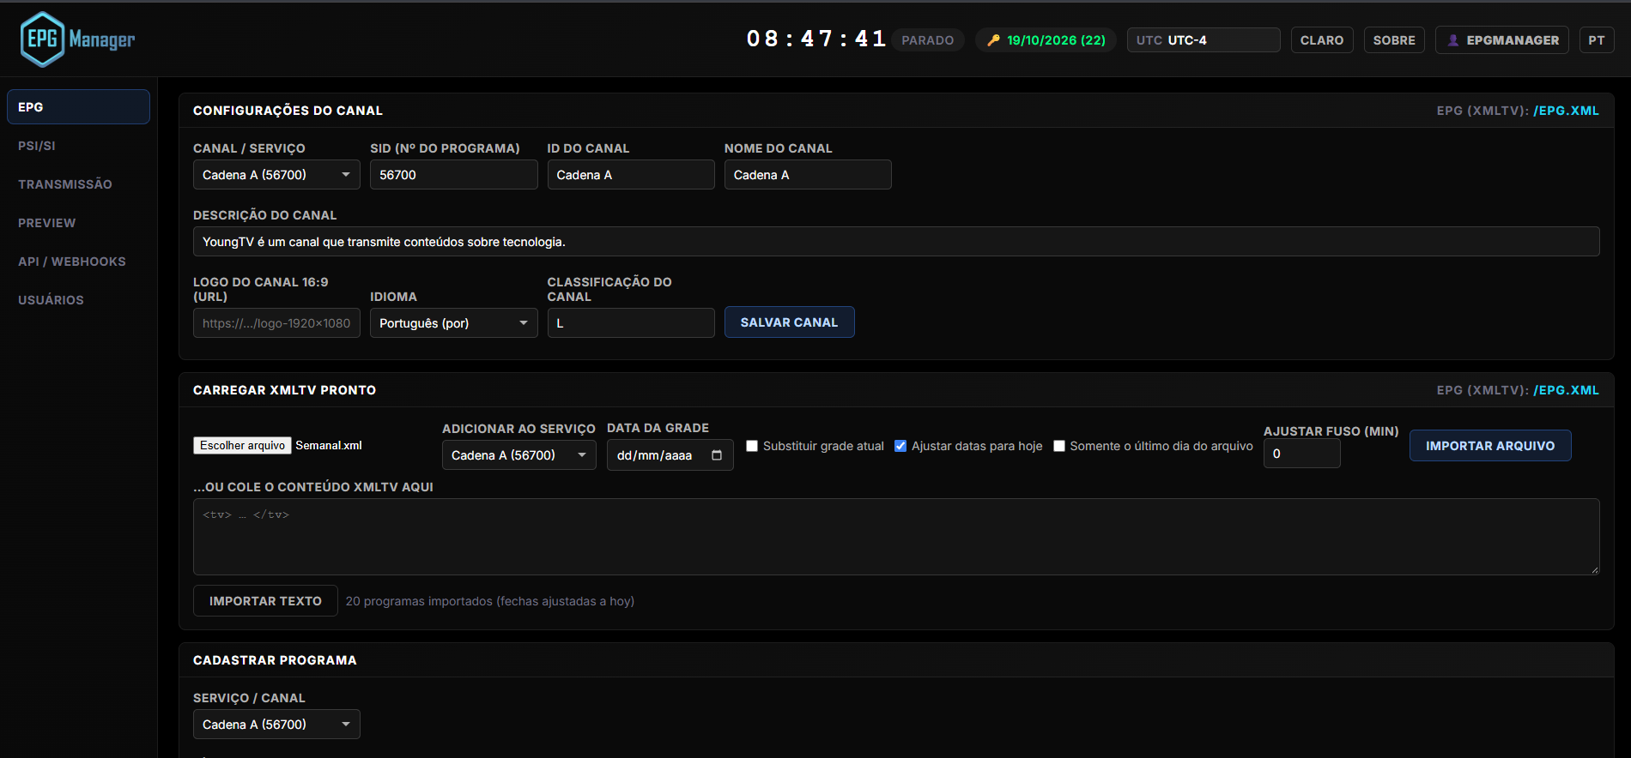Open /EPG.XML link in Configurações do Canal

1567,111
